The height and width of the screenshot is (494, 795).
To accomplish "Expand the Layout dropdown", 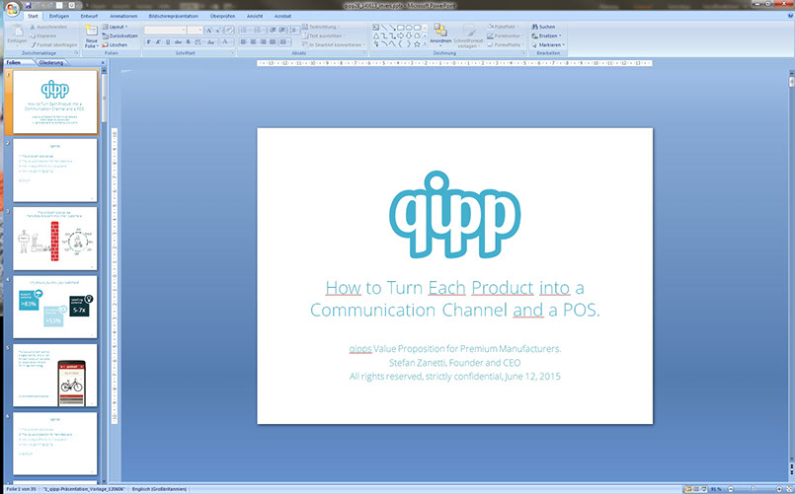I will pyautogui.click(x=119, y=27).
